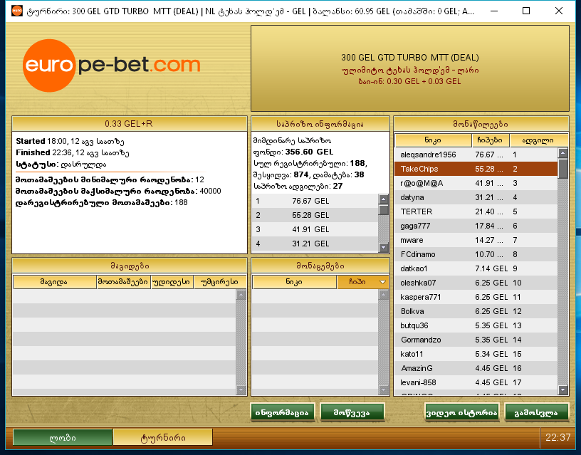The height and width of the screenshot is (455, 581).
Task: Open the ჩიპი sort dropdown arrow
Action: pos(383,282)
